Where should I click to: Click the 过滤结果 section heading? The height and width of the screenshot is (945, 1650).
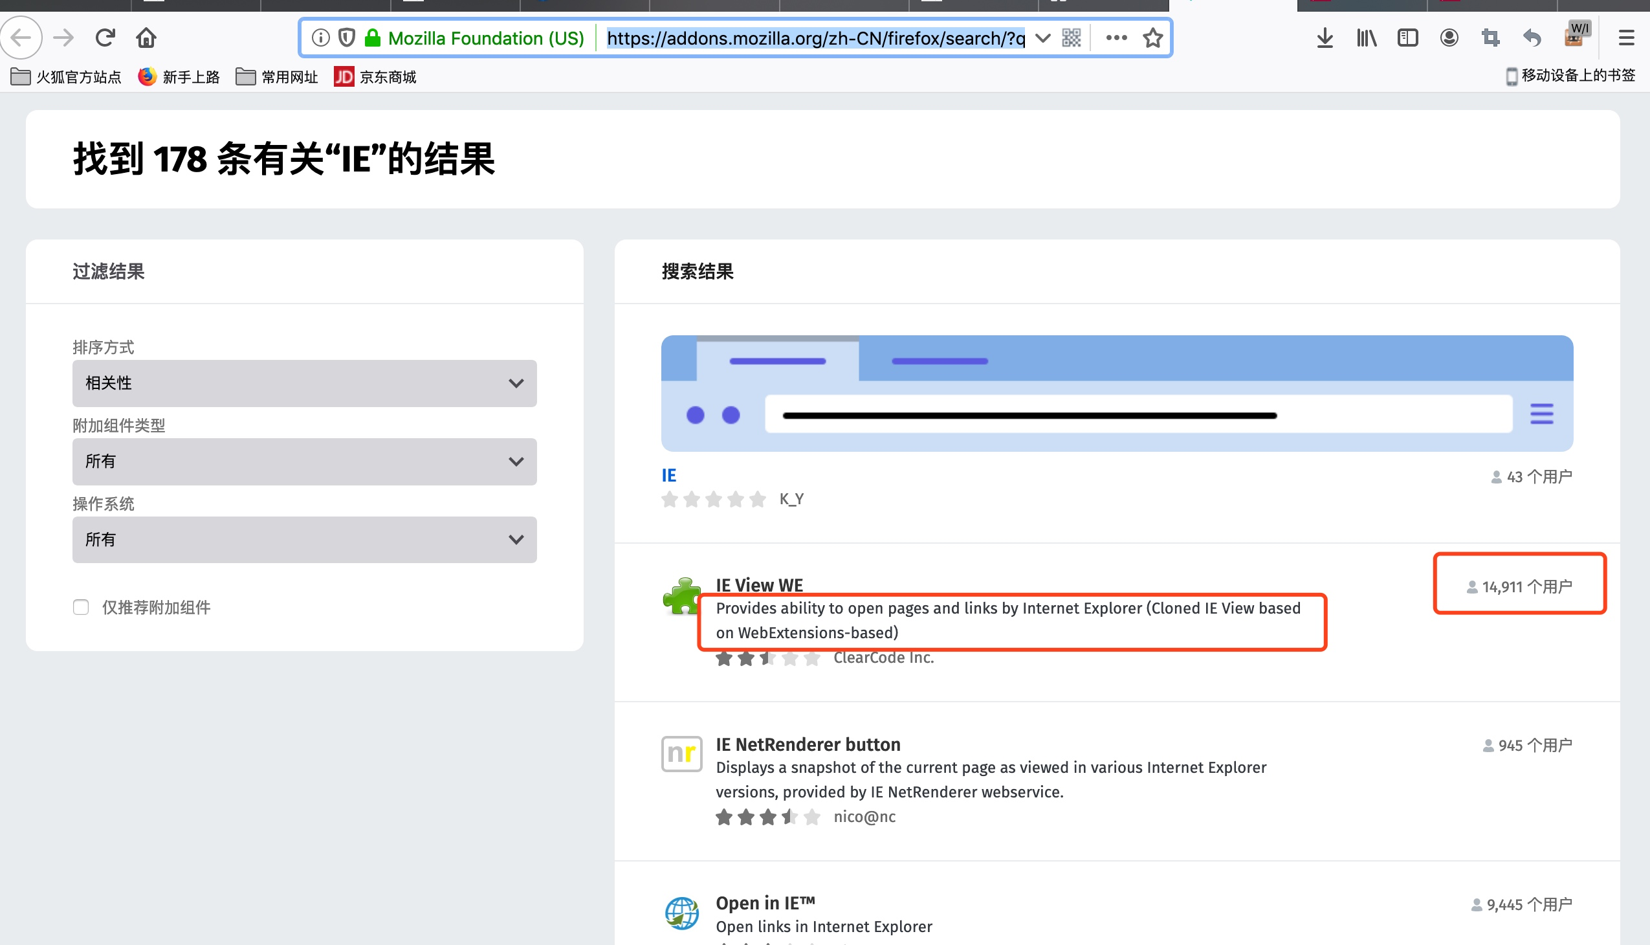(108, 271)
